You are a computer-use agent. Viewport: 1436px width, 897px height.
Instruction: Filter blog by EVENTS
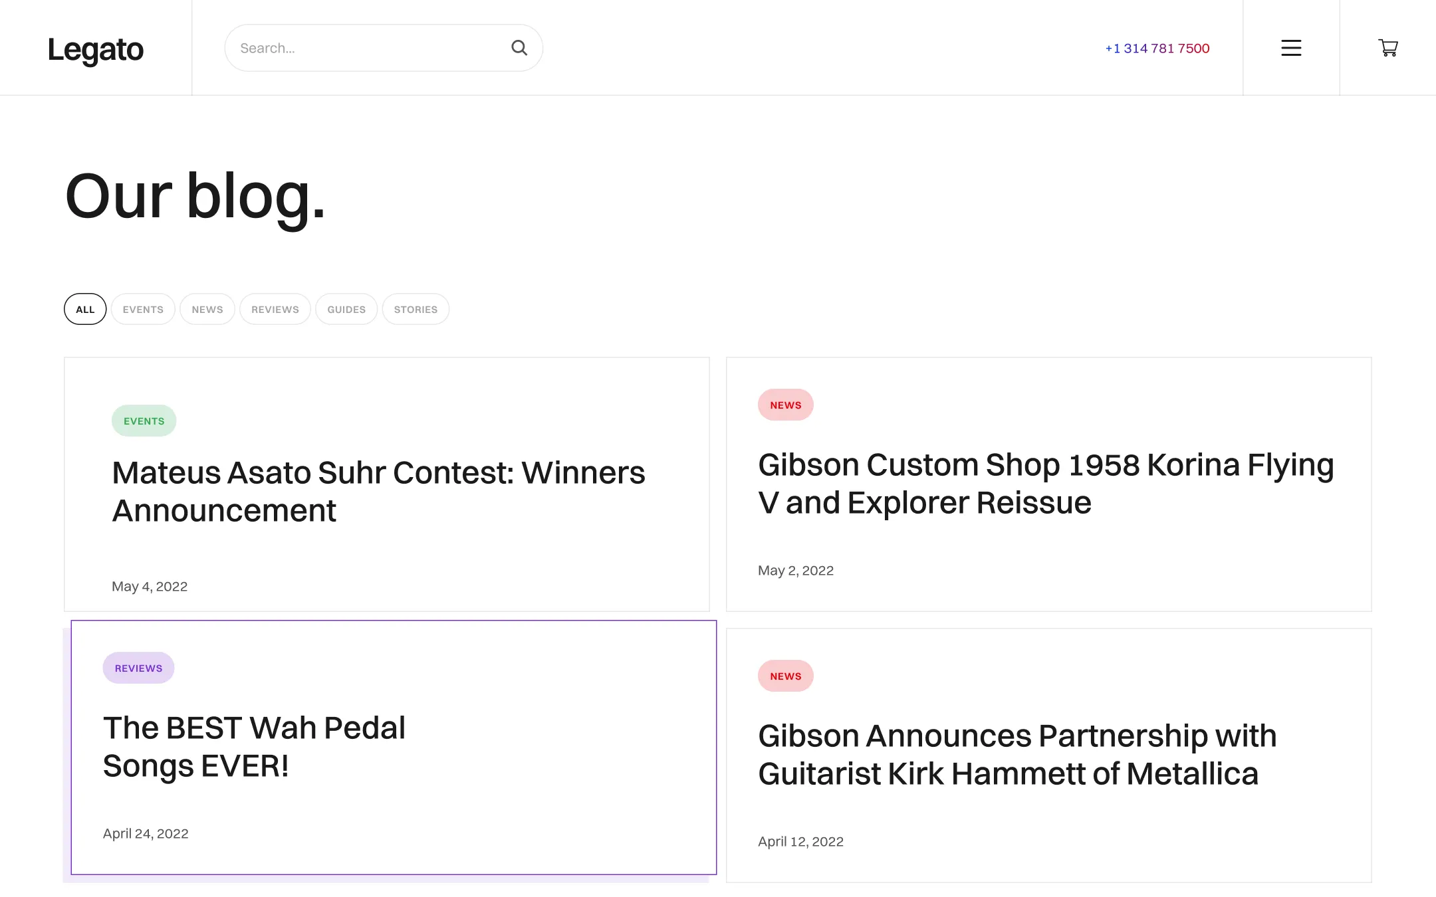pyautogui.click(x=143, y=309)
